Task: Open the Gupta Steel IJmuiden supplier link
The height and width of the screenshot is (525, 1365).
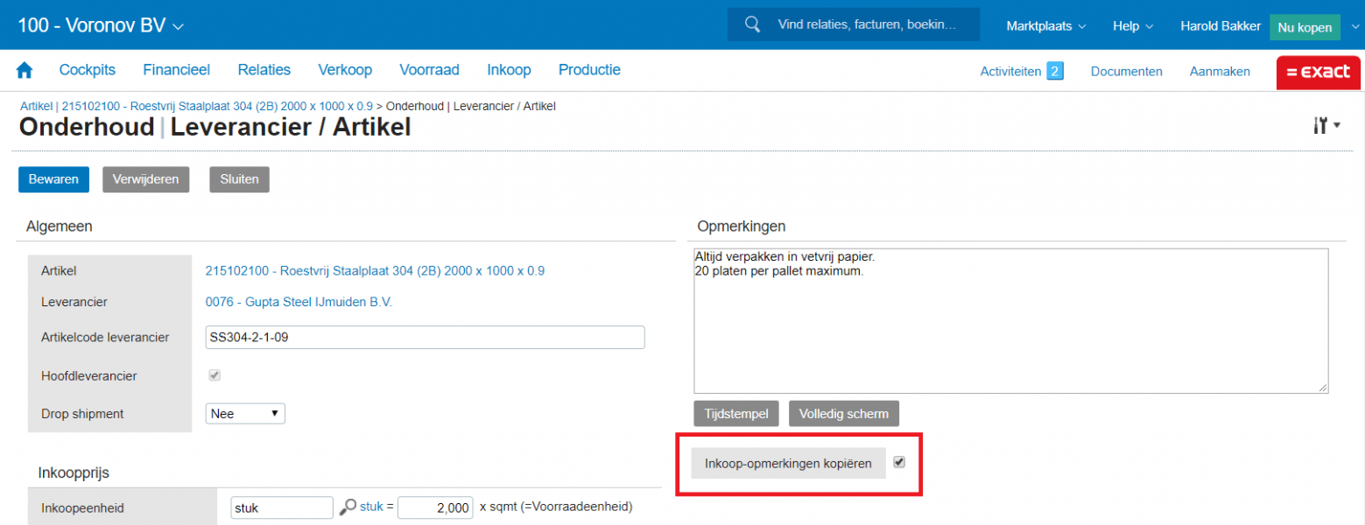Action: pos(299,302)
